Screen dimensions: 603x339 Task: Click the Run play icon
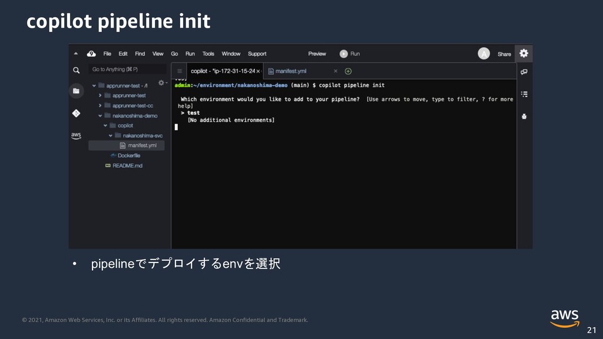point(343,54)
